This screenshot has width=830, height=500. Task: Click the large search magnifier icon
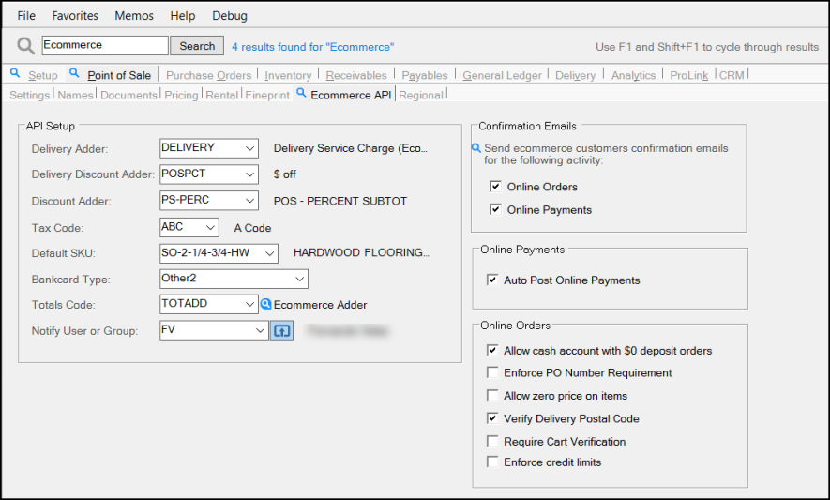(25, 46)
